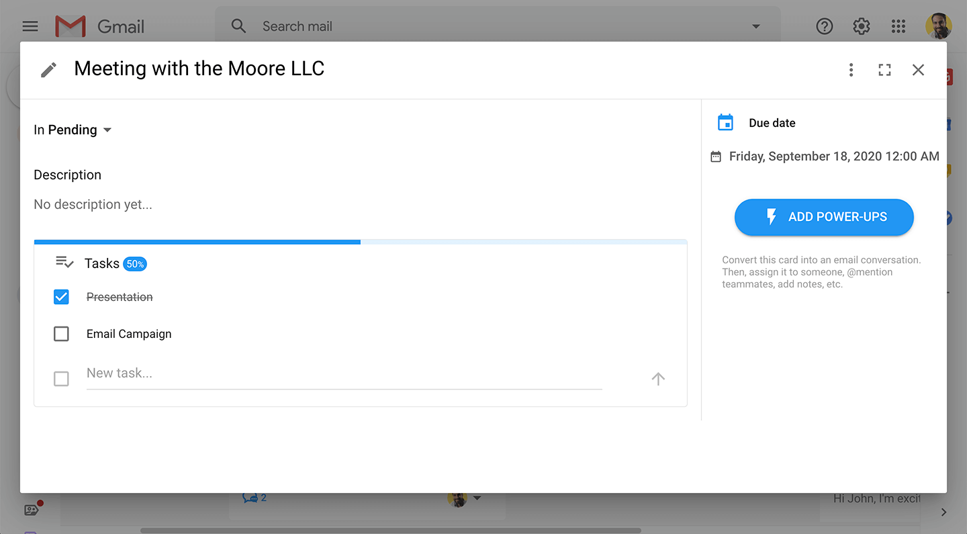
Task: Uncheck the Presentation task checkbox
Action: coord(61,297)
